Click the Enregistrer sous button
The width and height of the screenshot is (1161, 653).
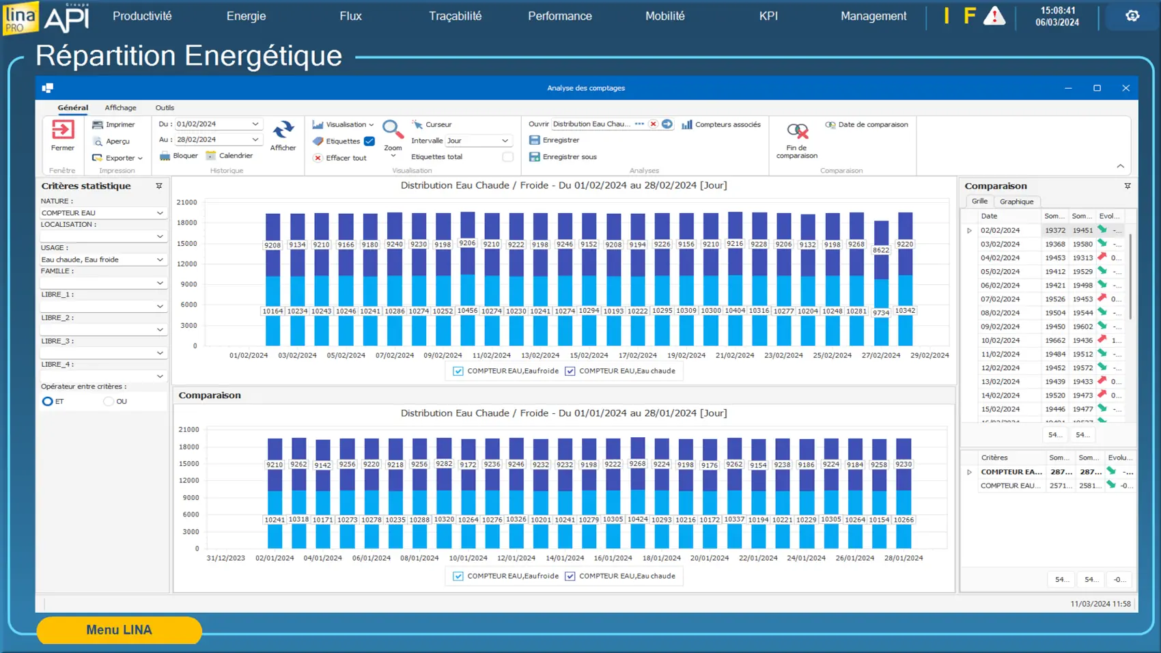click(569, 157)
